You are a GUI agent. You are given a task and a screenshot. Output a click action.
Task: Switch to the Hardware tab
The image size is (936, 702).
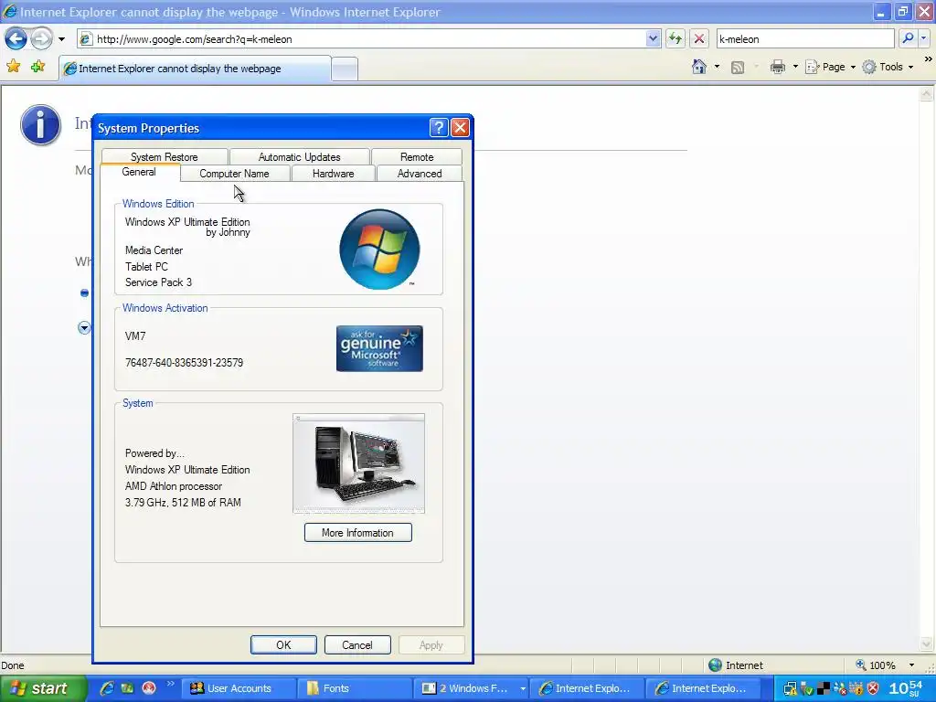click(x=333, y=174)
